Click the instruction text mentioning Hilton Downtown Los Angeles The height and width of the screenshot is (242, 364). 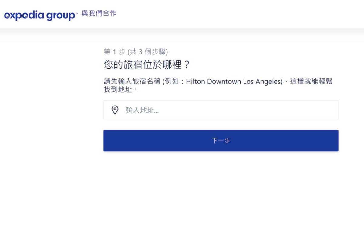point(218,86)
